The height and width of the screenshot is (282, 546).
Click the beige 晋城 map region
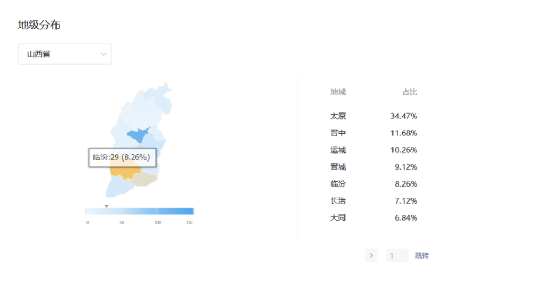(x=145, y=179)
